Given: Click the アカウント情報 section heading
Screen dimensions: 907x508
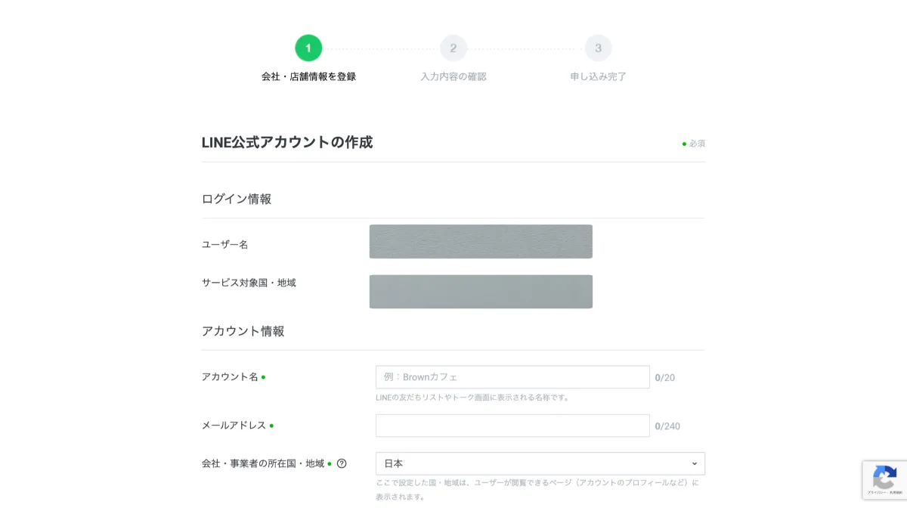Looking at the screenshot, I should coord(243,331).
